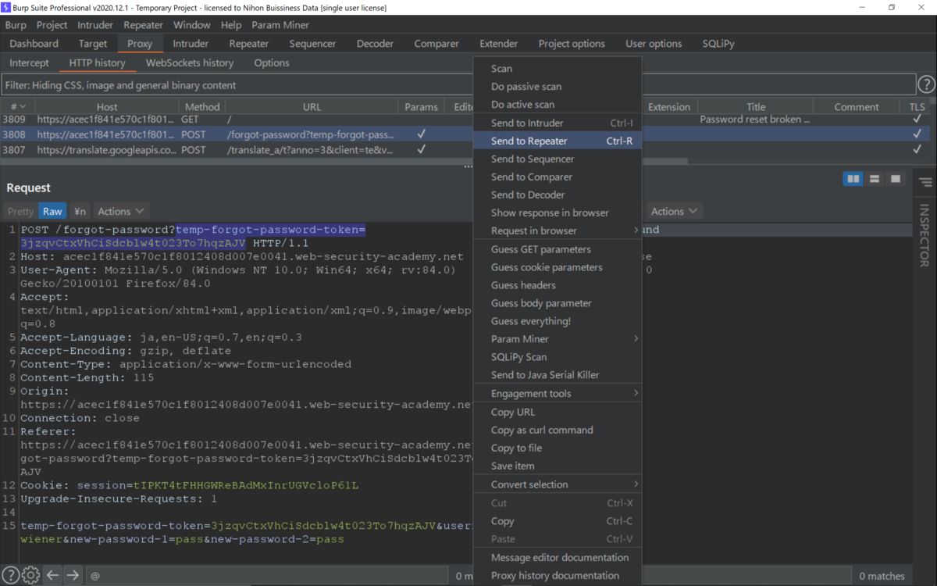Open Proxy history documentation
The height and width of the screenshot is (586, 937).
click(558, 575)
